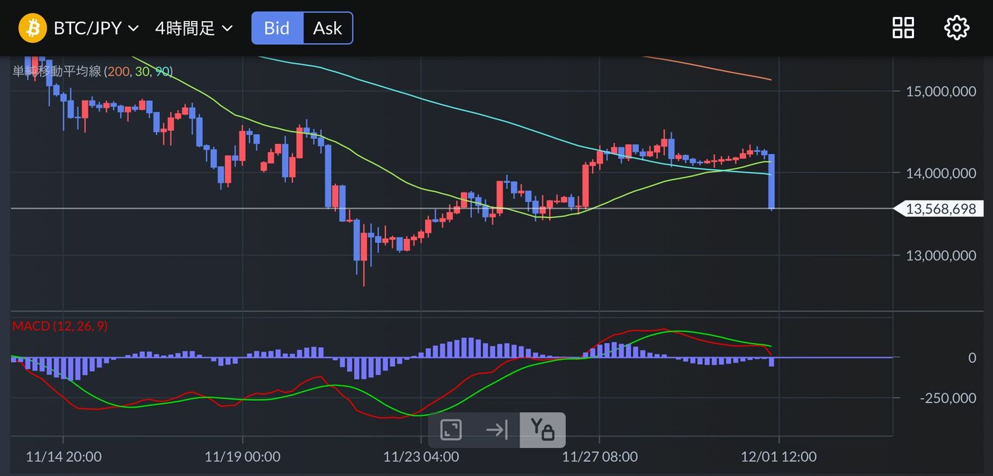This screenshot has height=476, width=993.
Task: Click the current price tag 13,568,698
Action: 940,209
